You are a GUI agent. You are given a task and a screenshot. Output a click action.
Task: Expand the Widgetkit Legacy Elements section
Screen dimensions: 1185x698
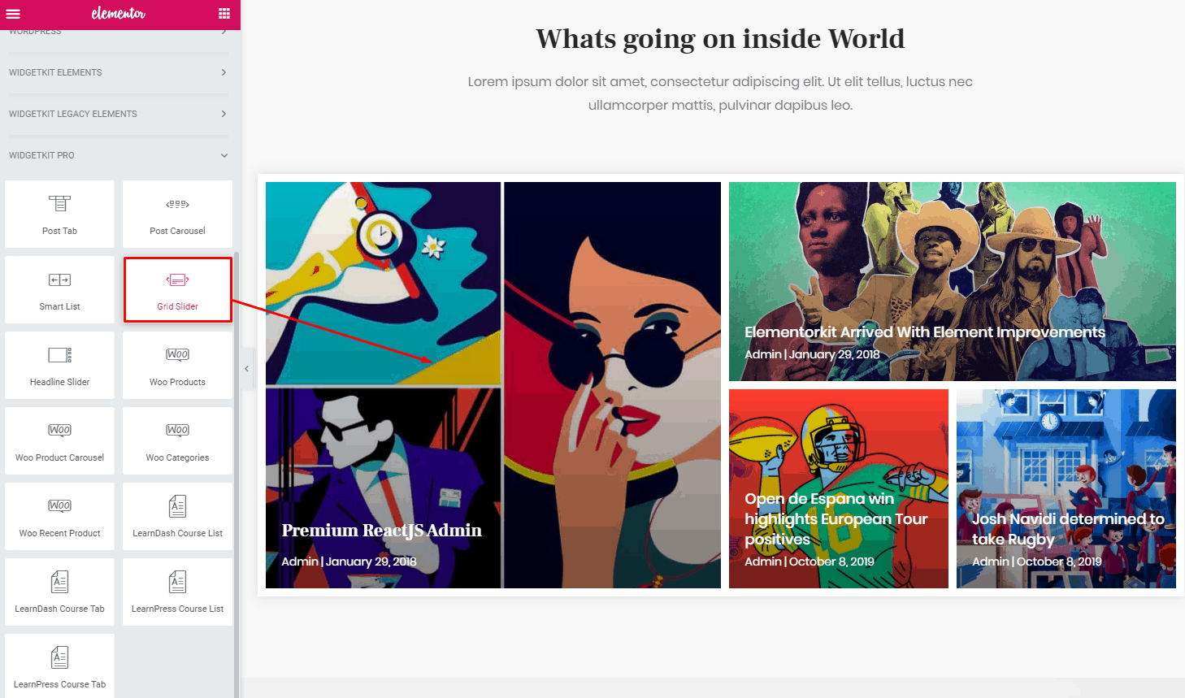tap(118, 114)
